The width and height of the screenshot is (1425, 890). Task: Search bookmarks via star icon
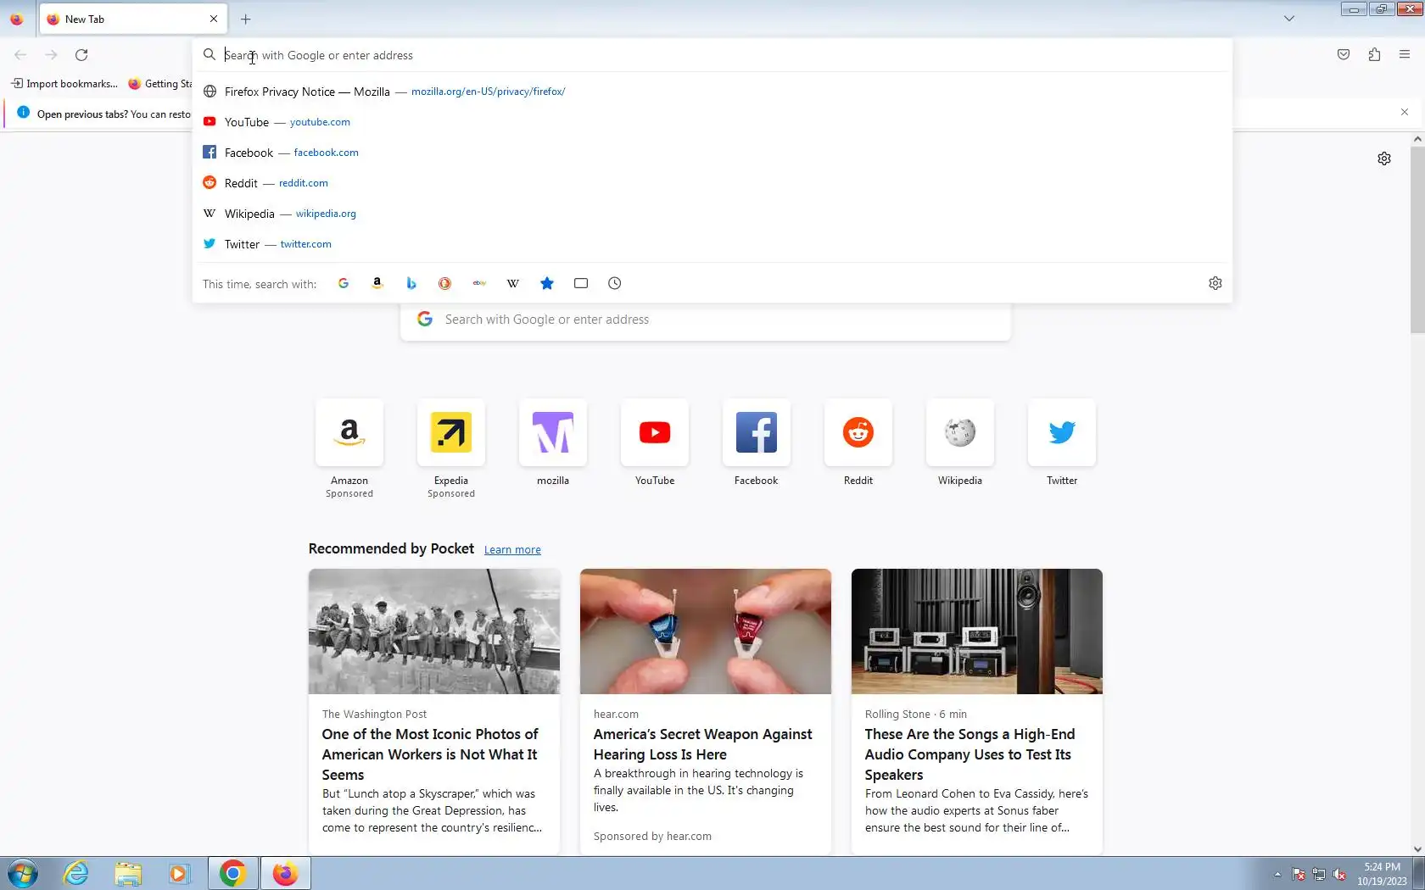pos(547,283)
